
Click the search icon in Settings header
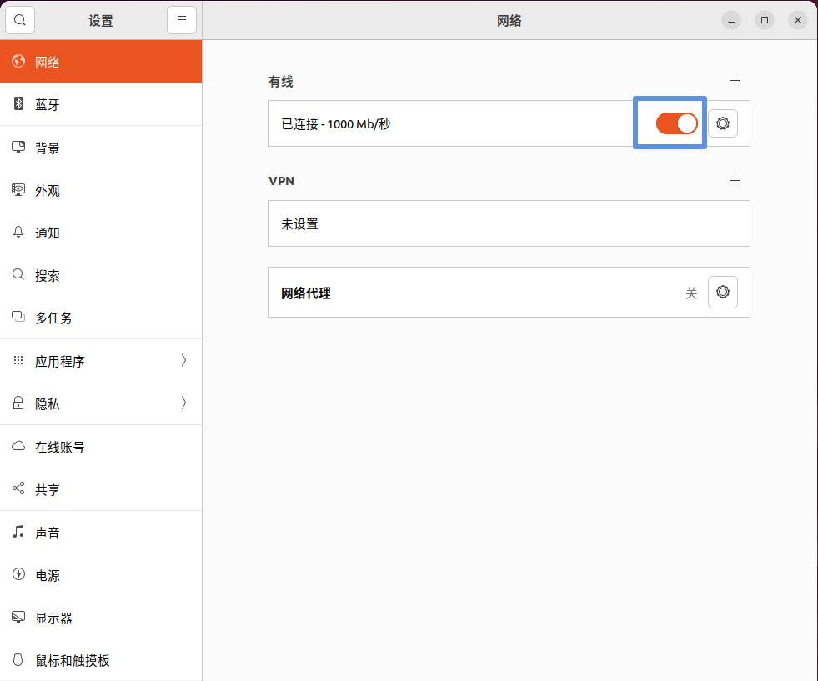(20, 21)
